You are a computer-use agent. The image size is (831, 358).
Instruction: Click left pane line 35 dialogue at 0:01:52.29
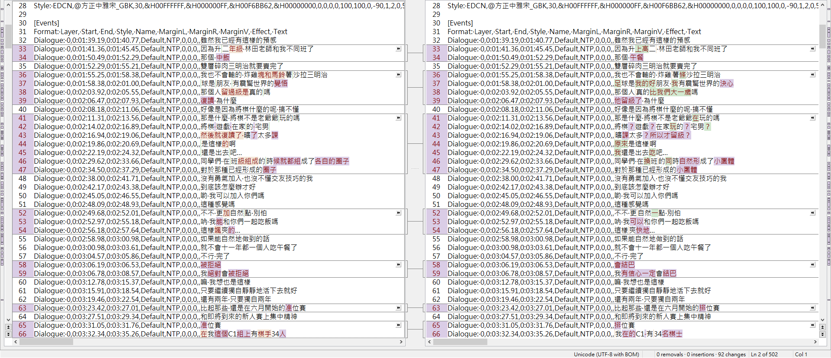(x=158, y=66)
